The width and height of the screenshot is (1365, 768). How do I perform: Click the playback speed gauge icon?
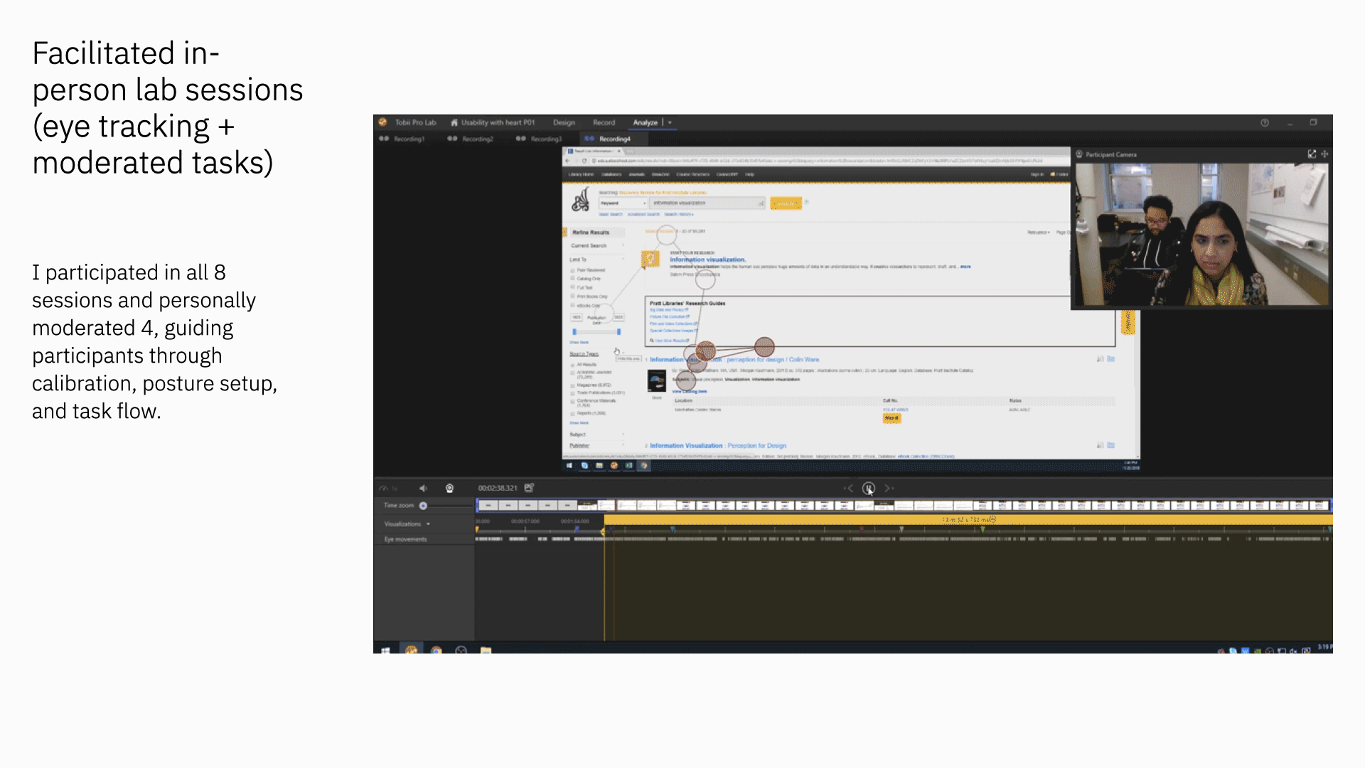coord(384,488)
